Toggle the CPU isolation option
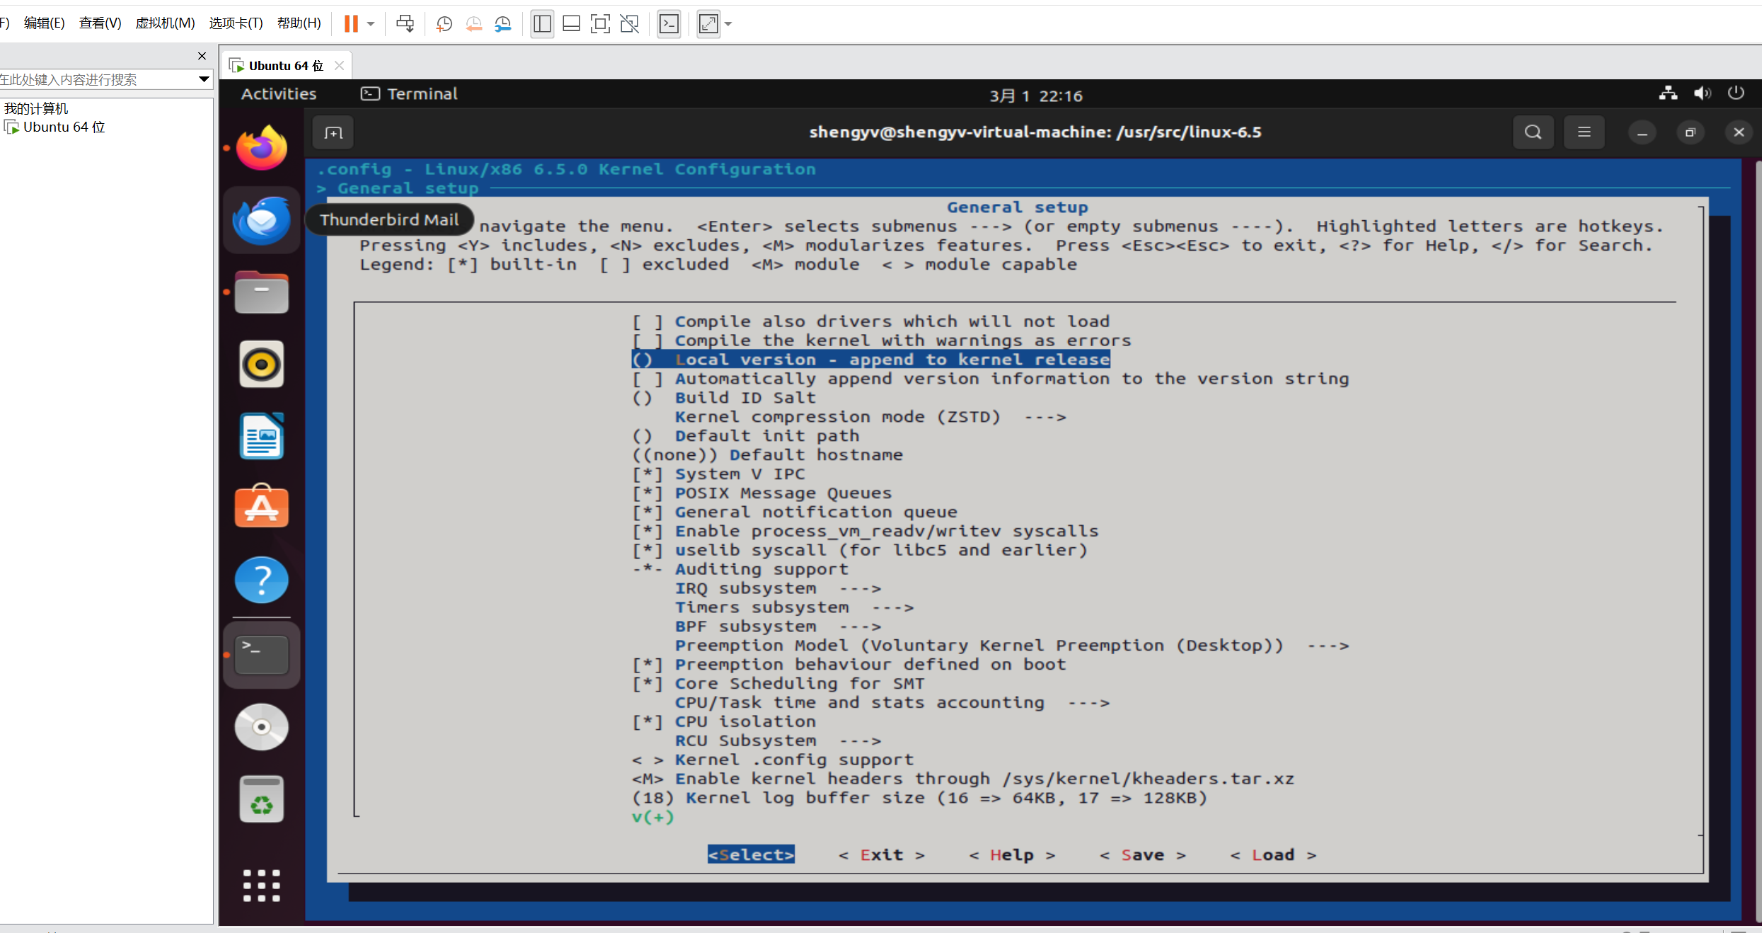Viewport: 1762px width, 933px height. pos(723,722)
